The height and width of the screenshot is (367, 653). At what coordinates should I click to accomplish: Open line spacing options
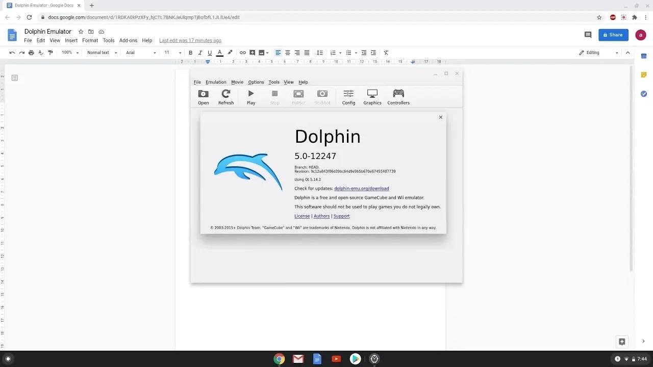click(x=320, y=53)
